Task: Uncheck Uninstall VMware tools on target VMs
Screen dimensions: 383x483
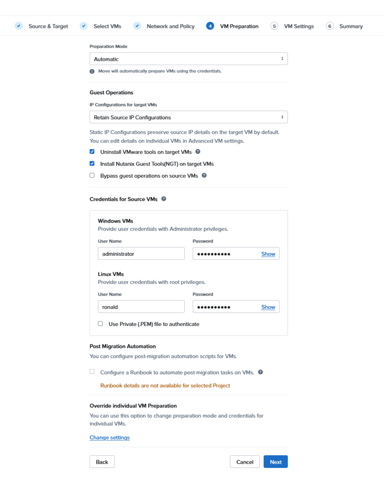Action: [x=92, y=152]
